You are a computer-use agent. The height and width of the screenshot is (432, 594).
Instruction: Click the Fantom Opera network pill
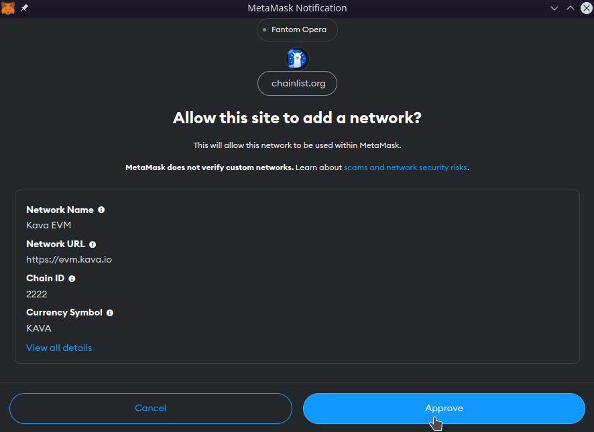coord(297,30)
